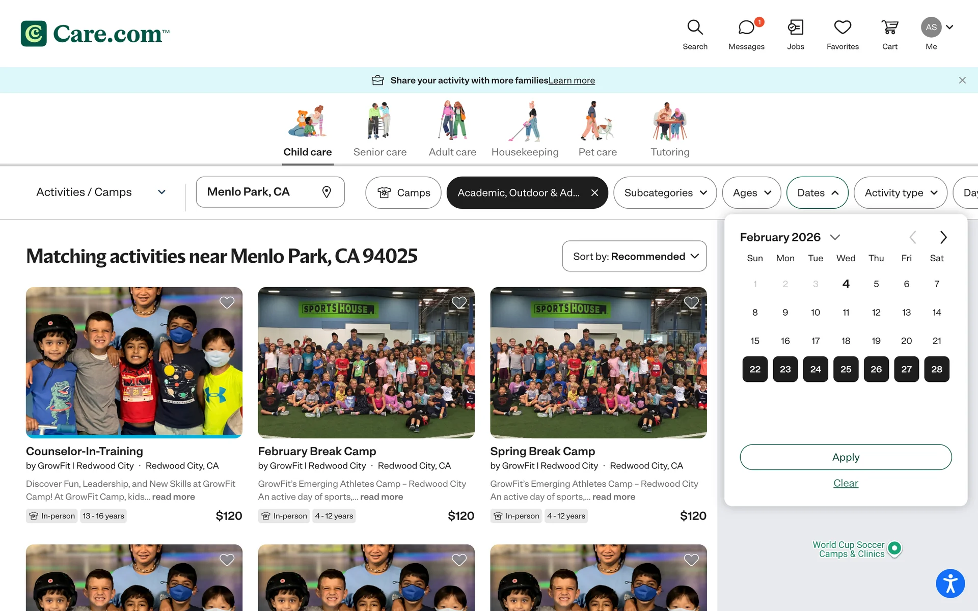Screen dimensions: 978x611
Task: Favorite the February Break Camp card
Action: tap(459, 302)
